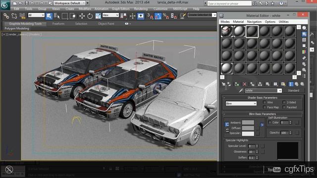The width and height of the screenshot is (317, 178).
Task: Click the Standard material type button
Action: click(294, 90)
